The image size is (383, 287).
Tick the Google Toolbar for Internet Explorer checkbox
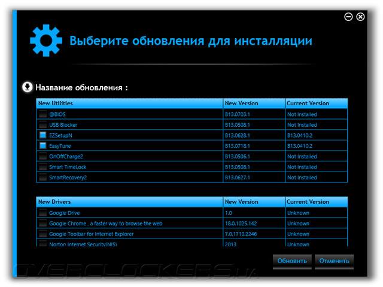point(42,234)
